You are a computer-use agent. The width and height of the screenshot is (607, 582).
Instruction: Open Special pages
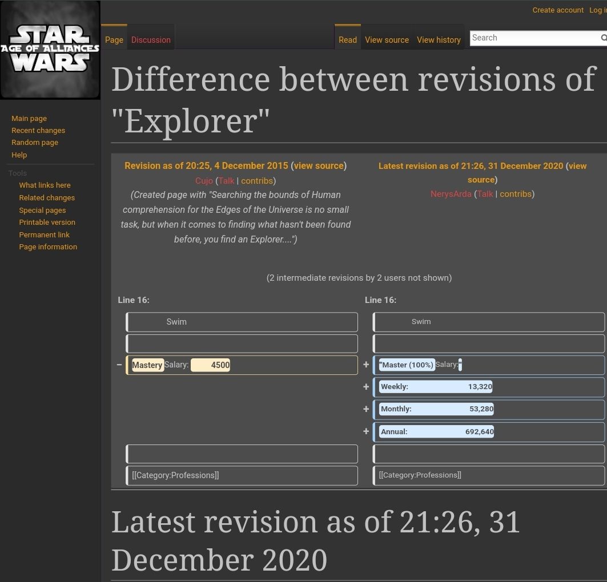click(x=42, y=210)
